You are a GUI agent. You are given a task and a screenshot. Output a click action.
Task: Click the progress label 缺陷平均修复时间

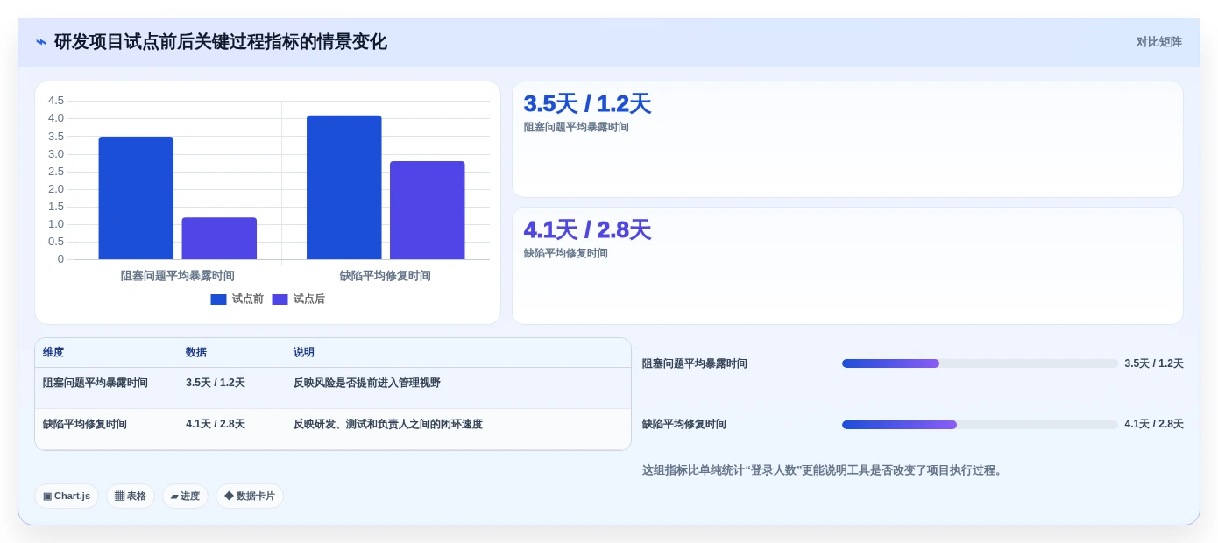[x=684, y=424]
